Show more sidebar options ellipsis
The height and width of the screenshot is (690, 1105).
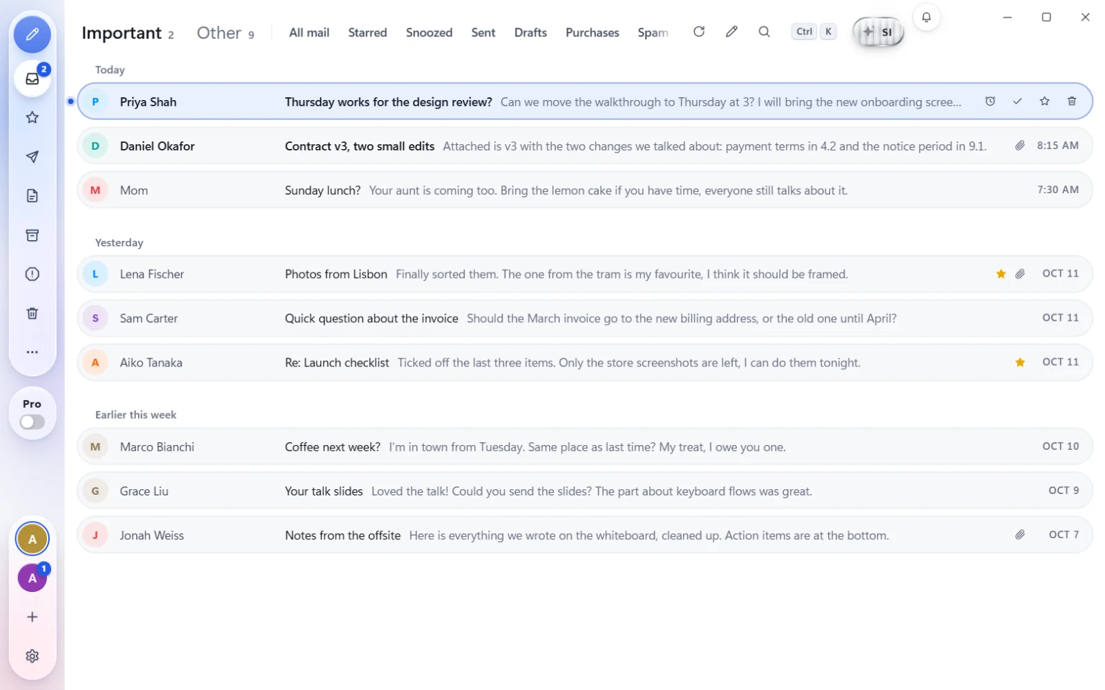(x=32, y=352)
